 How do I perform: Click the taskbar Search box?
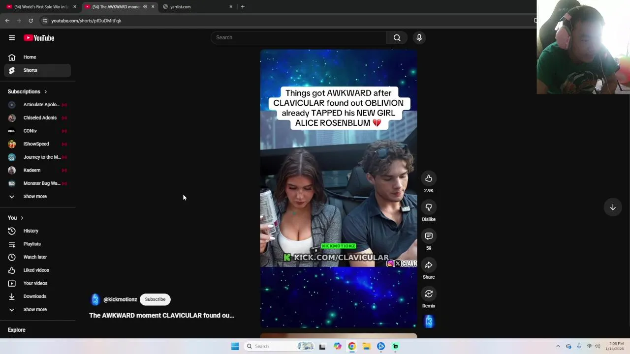coord(279,346)
